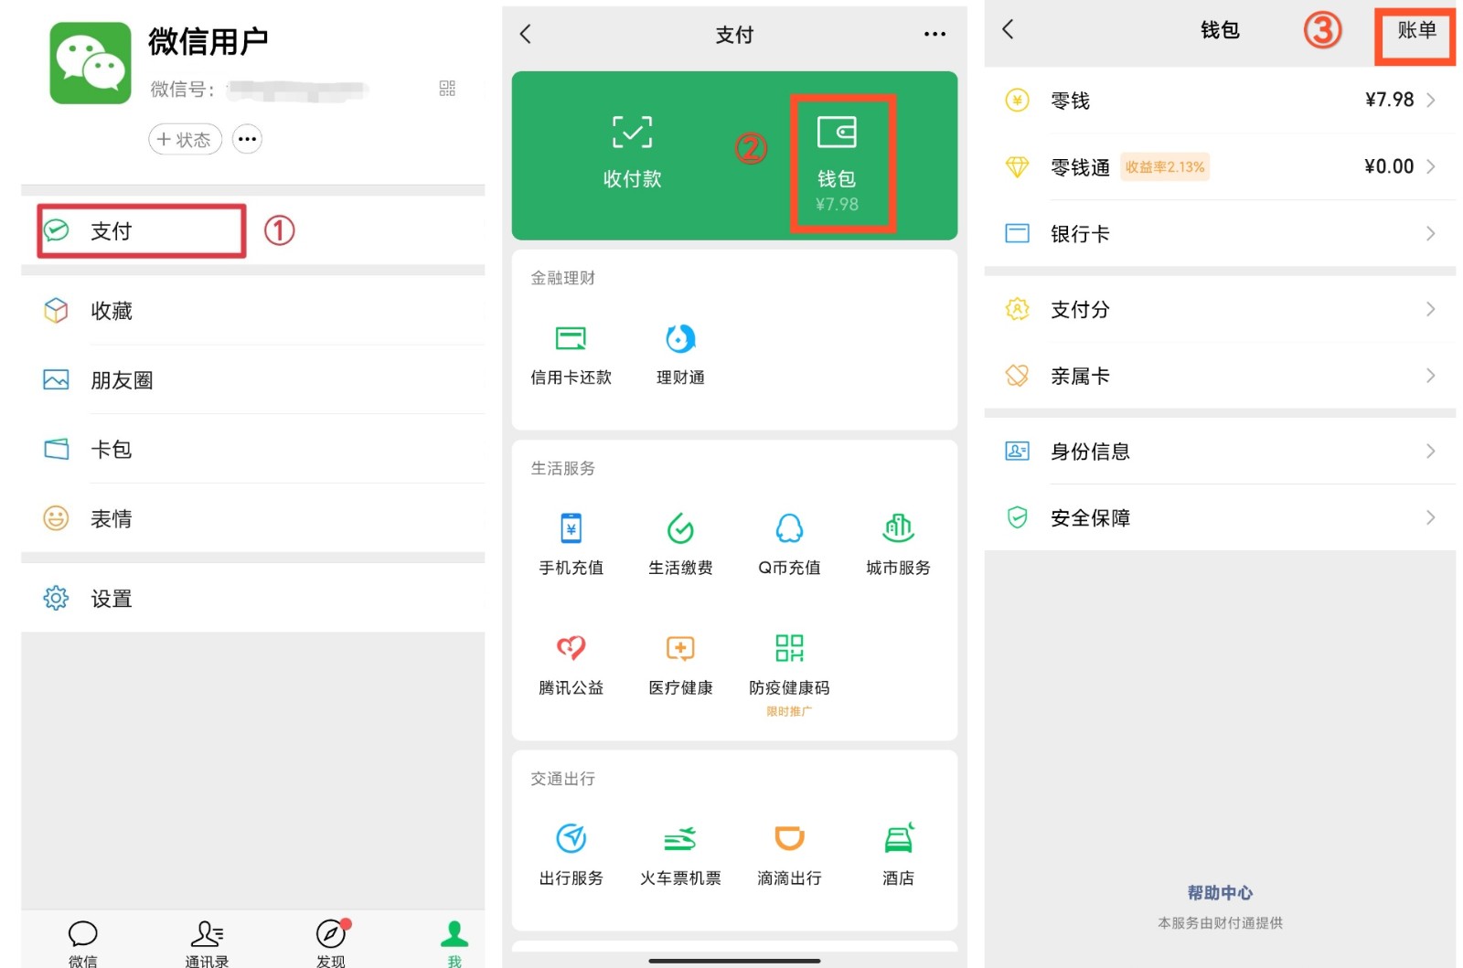Open 零钱 balance row
Screen dimensions: 1463x968
point(1220,101)
